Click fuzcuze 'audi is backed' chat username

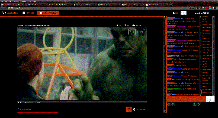click(171, 79)
